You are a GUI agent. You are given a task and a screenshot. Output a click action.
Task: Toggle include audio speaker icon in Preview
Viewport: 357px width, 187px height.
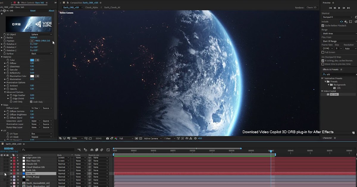[x=346, y=21]
